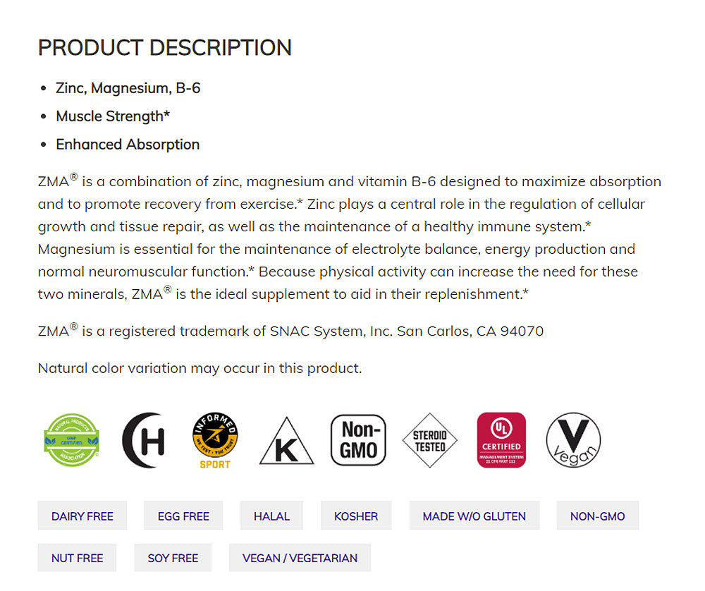This screenshot has height=591, width=705.
Task: Click the PRODUCT DESCRIPTION heading
Action: [x=164, y=48]
